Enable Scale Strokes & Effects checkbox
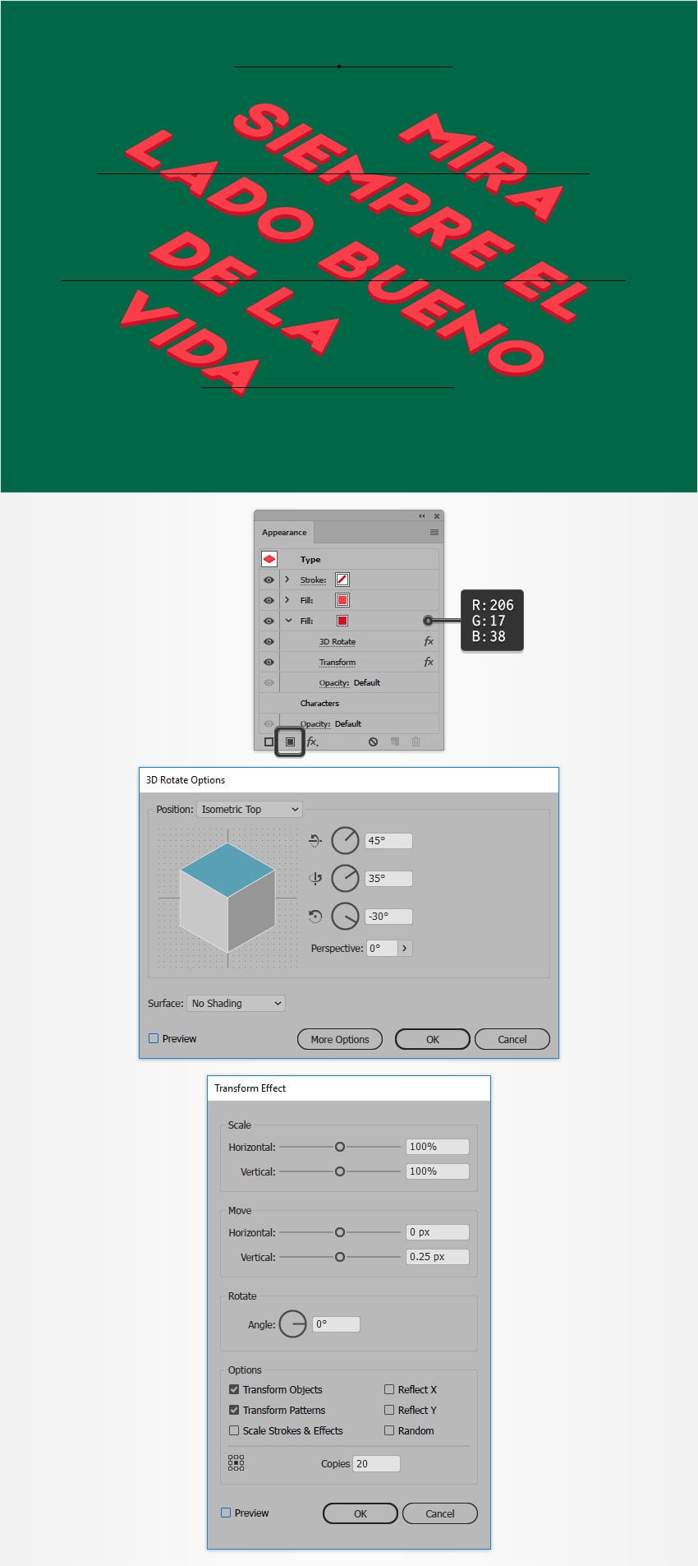This screenshot has width=698, height=1566. click(234, 1430)
